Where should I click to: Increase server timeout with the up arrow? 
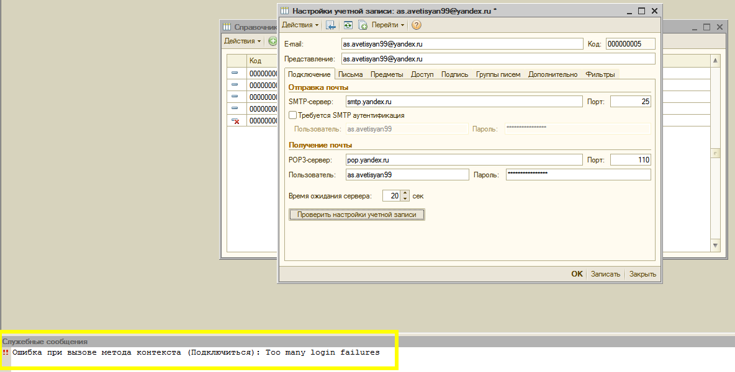[x=405, y=193]
